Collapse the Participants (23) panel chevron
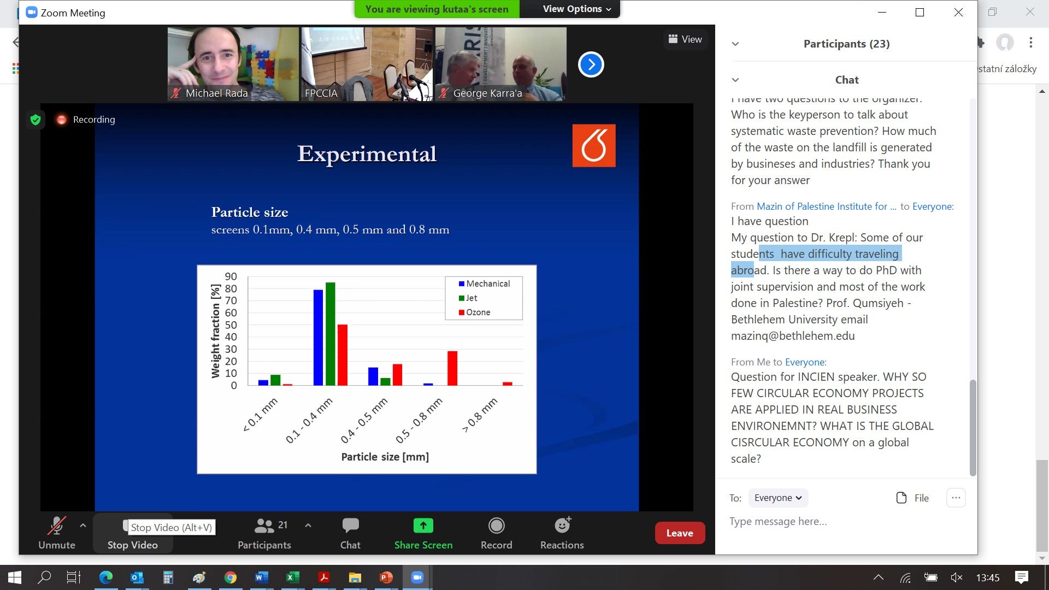This screenshot has height=590, width=1049. [x=735, y=44]
